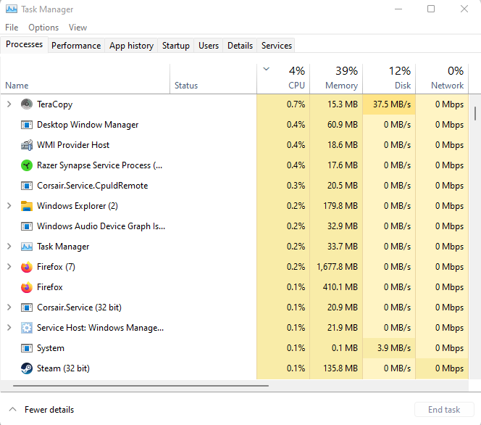Expand the Firefox (7) process group

point(9,267)
